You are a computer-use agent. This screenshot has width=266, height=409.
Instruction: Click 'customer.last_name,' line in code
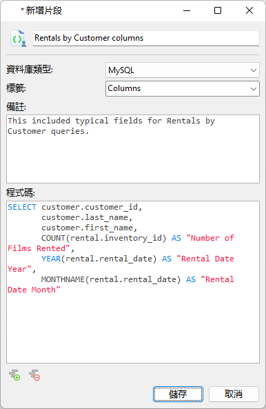[x=87, y=217]
